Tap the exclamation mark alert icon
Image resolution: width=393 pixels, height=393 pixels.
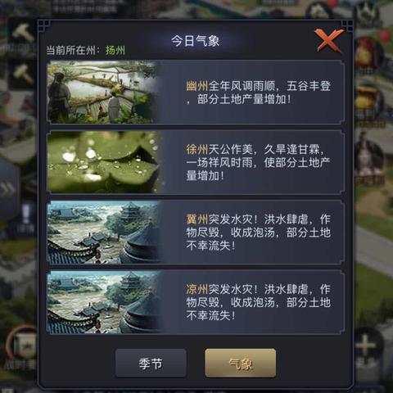click(26, 215)
